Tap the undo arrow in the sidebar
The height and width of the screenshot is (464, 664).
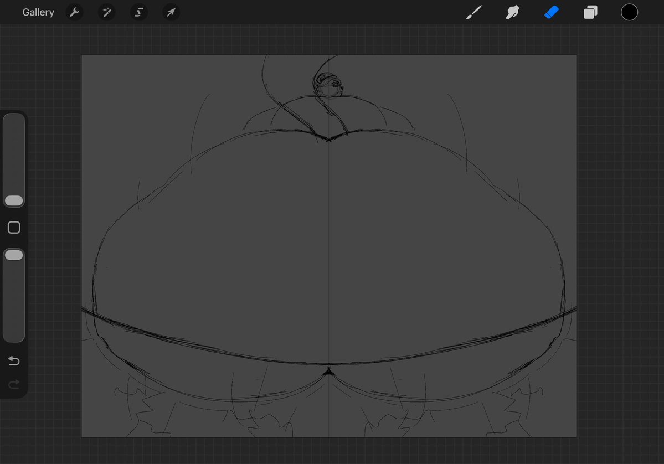coord(14,360)
